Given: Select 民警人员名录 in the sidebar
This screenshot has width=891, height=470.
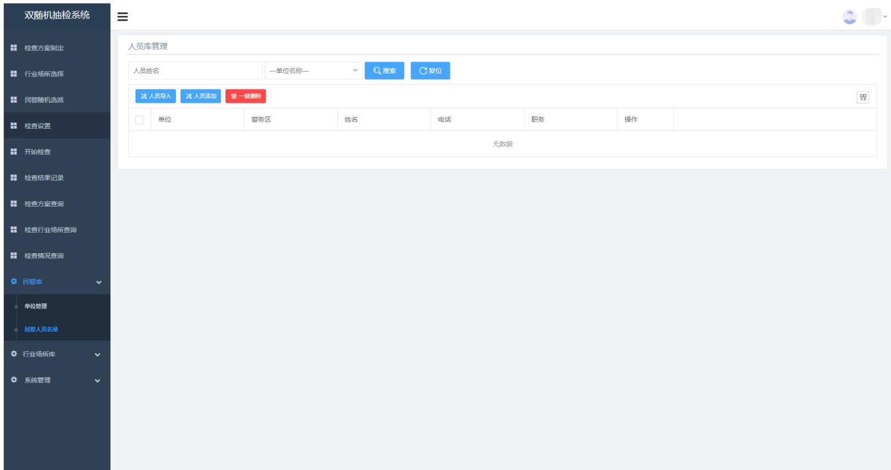Looking at the screenshot, I should click(x=41, y=329).
